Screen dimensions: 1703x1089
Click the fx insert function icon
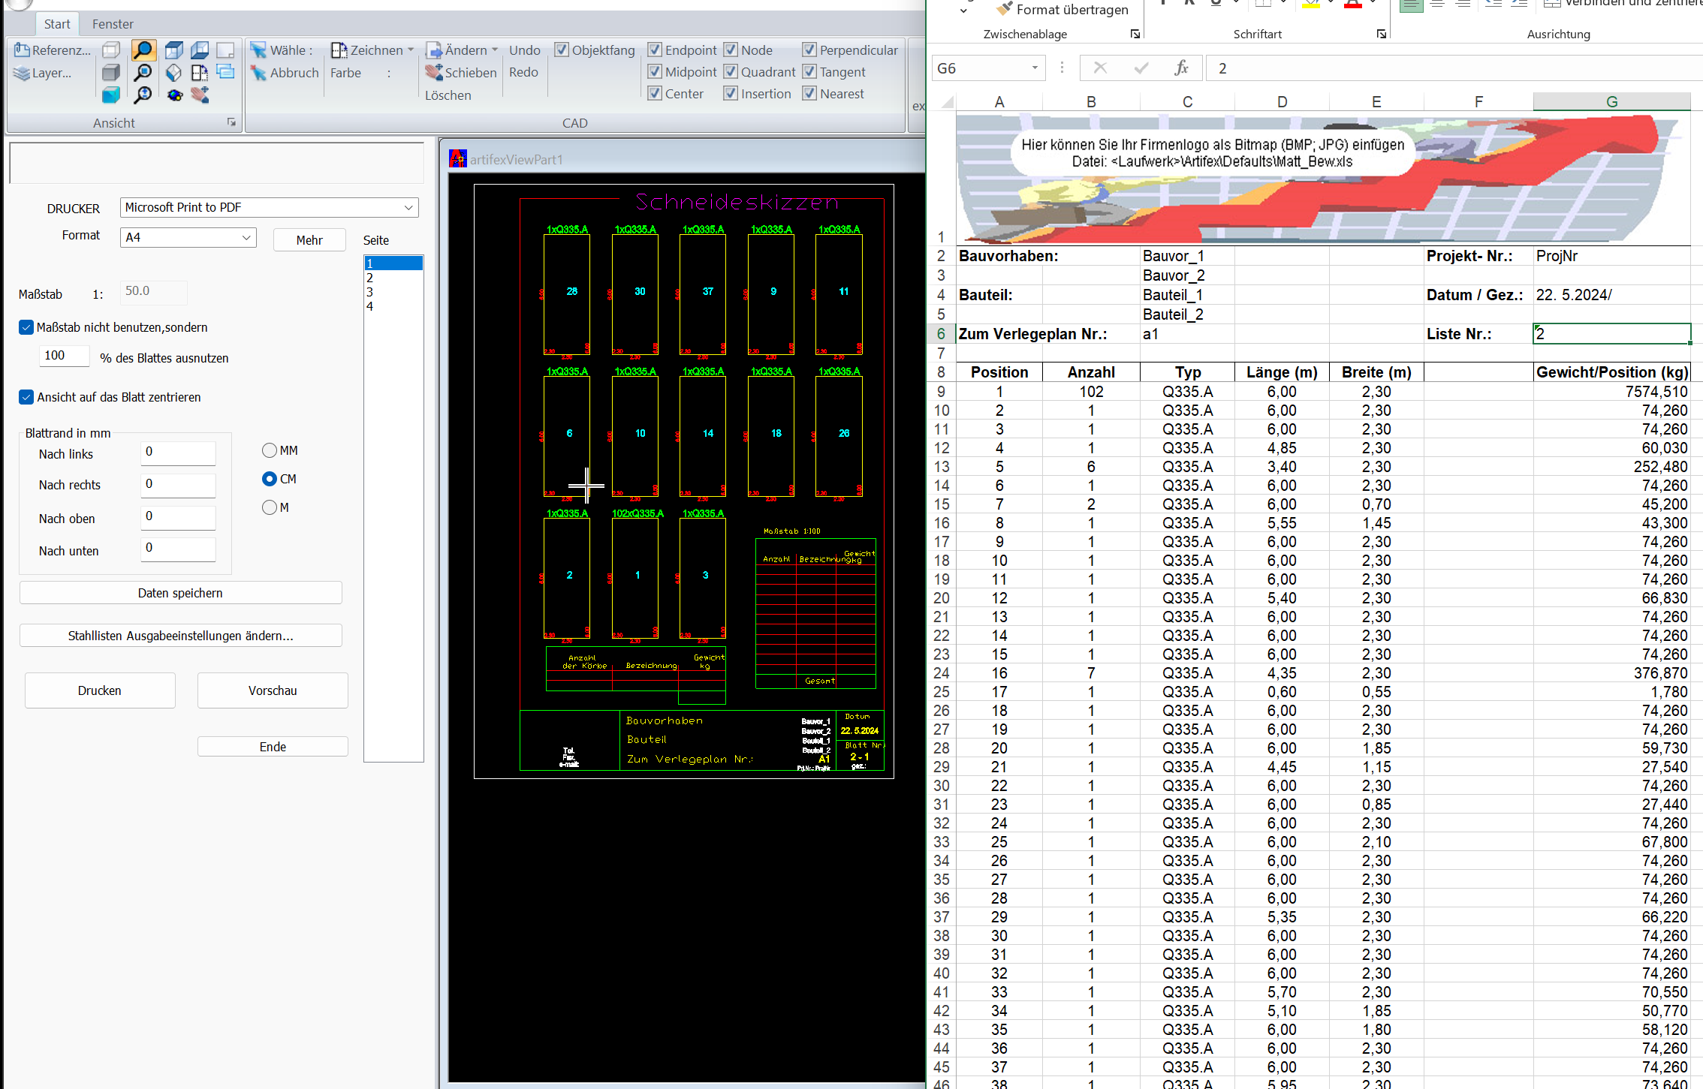click(1181, 68)
